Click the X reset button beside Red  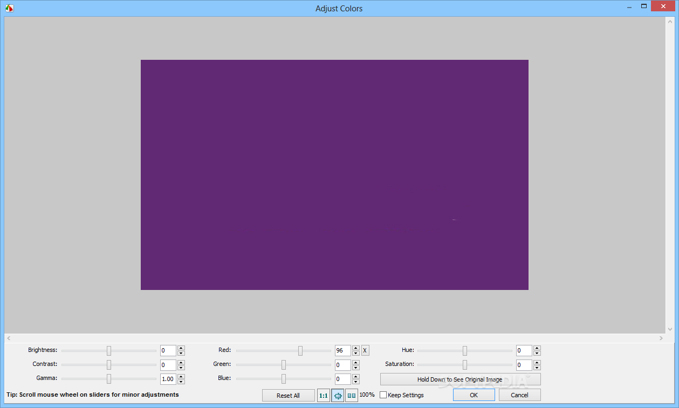365,350
